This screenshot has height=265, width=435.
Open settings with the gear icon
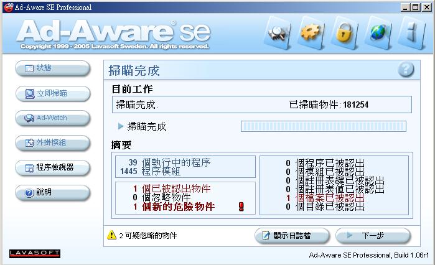coord(311,33)
